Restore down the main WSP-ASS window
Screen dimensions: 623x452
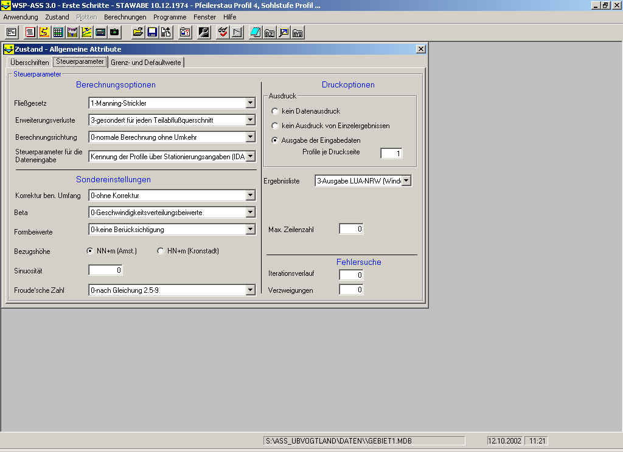605,5
